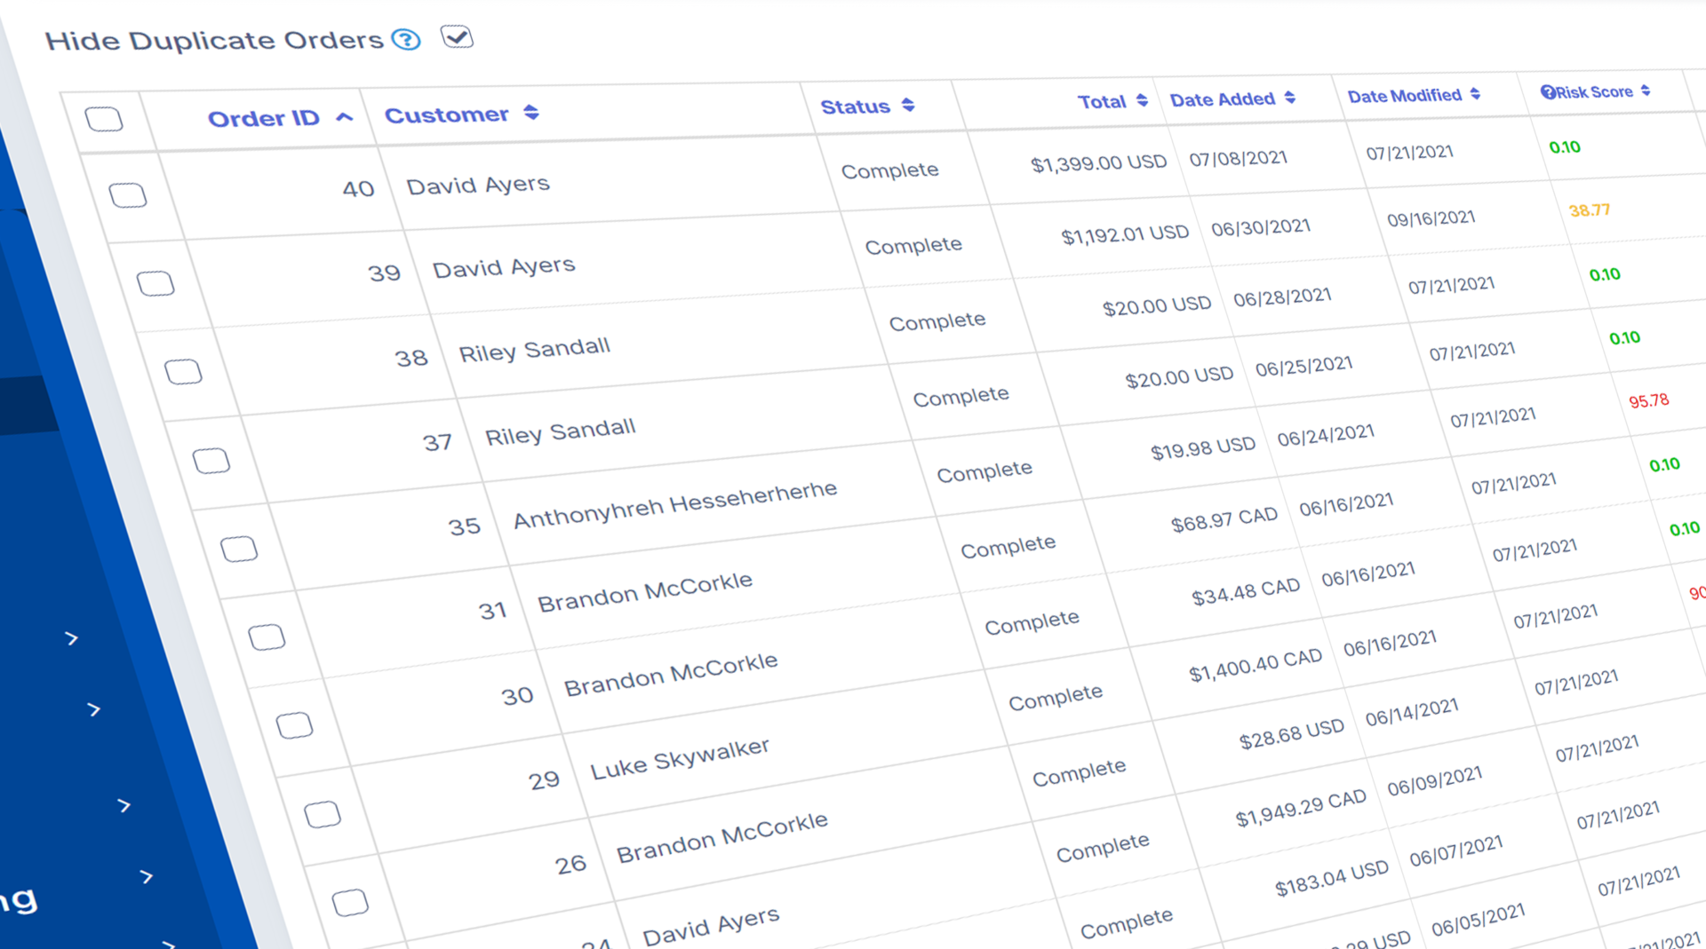Mark the checkbox for order 35
The image size is (1706, 949).
click(239, 549)
